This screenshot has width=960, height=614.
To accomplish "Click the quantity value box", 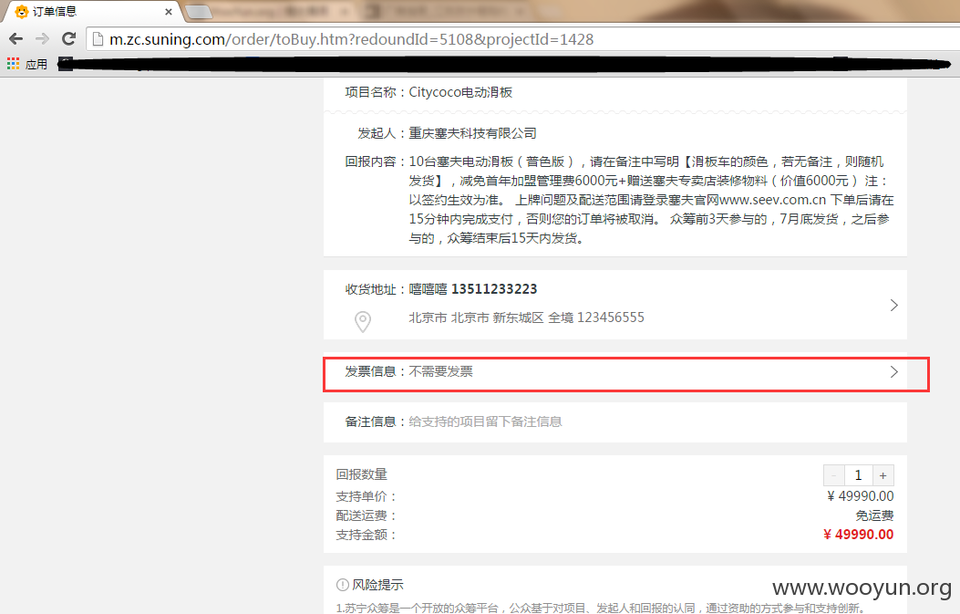I will point(859,475).
